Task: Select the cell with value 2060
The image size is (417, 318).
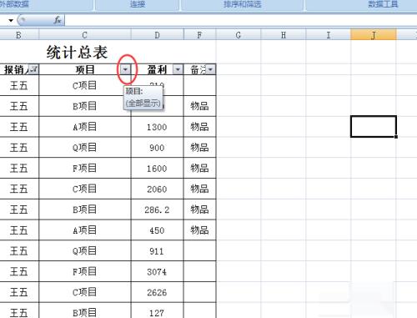Action: coord(157,189)
